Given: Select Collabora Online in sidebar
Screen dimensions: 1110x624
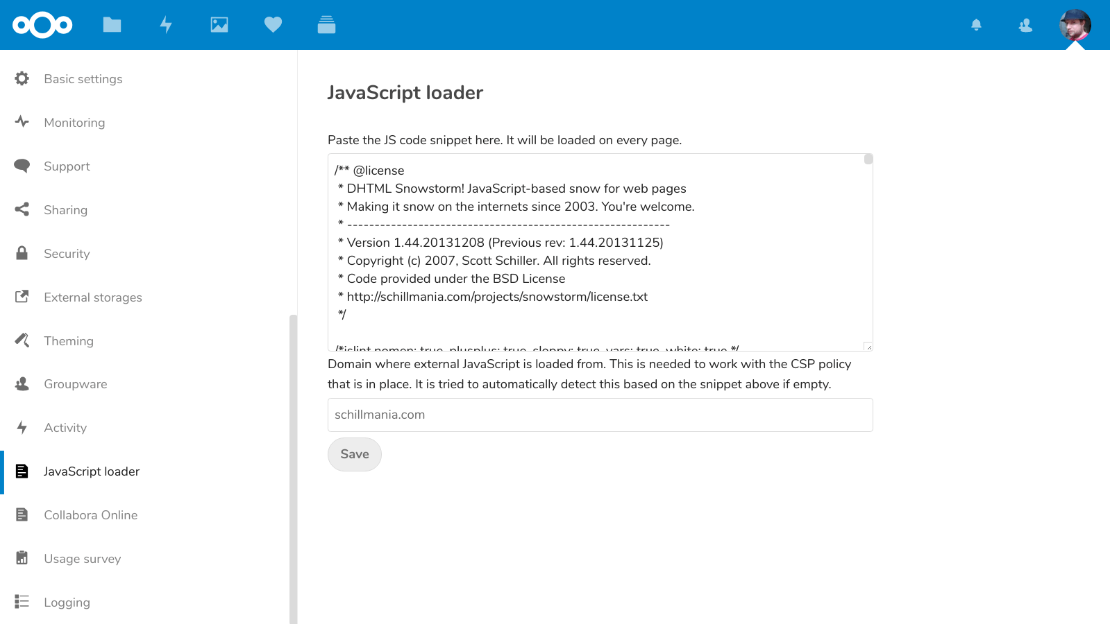Looking at the screenshot, I should 90,515.
